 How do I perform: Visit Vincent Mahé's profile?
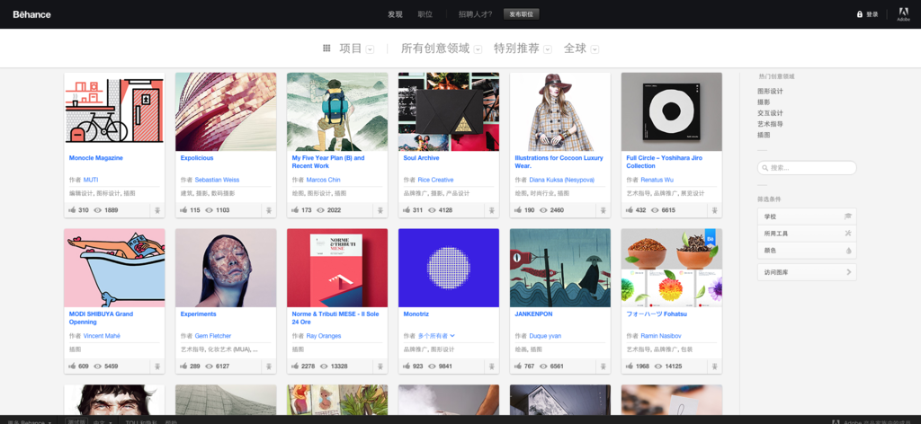pos(102,335)
